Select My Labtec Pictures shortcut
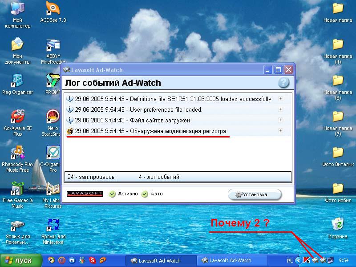 pyautogui.click(x=52, y=195)
